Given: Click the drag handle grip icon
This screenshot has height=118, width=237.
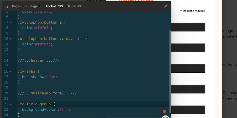Looking at the screenshot, I should 7,6.
